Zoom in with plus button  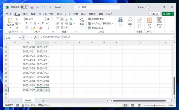164,106
